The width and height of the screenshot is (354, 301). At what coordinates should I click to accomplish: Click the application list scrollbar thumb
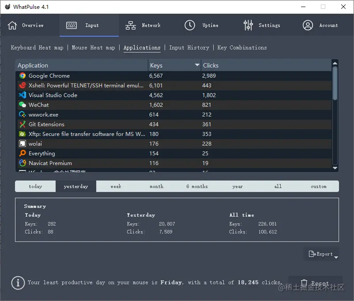click(335, 83)
